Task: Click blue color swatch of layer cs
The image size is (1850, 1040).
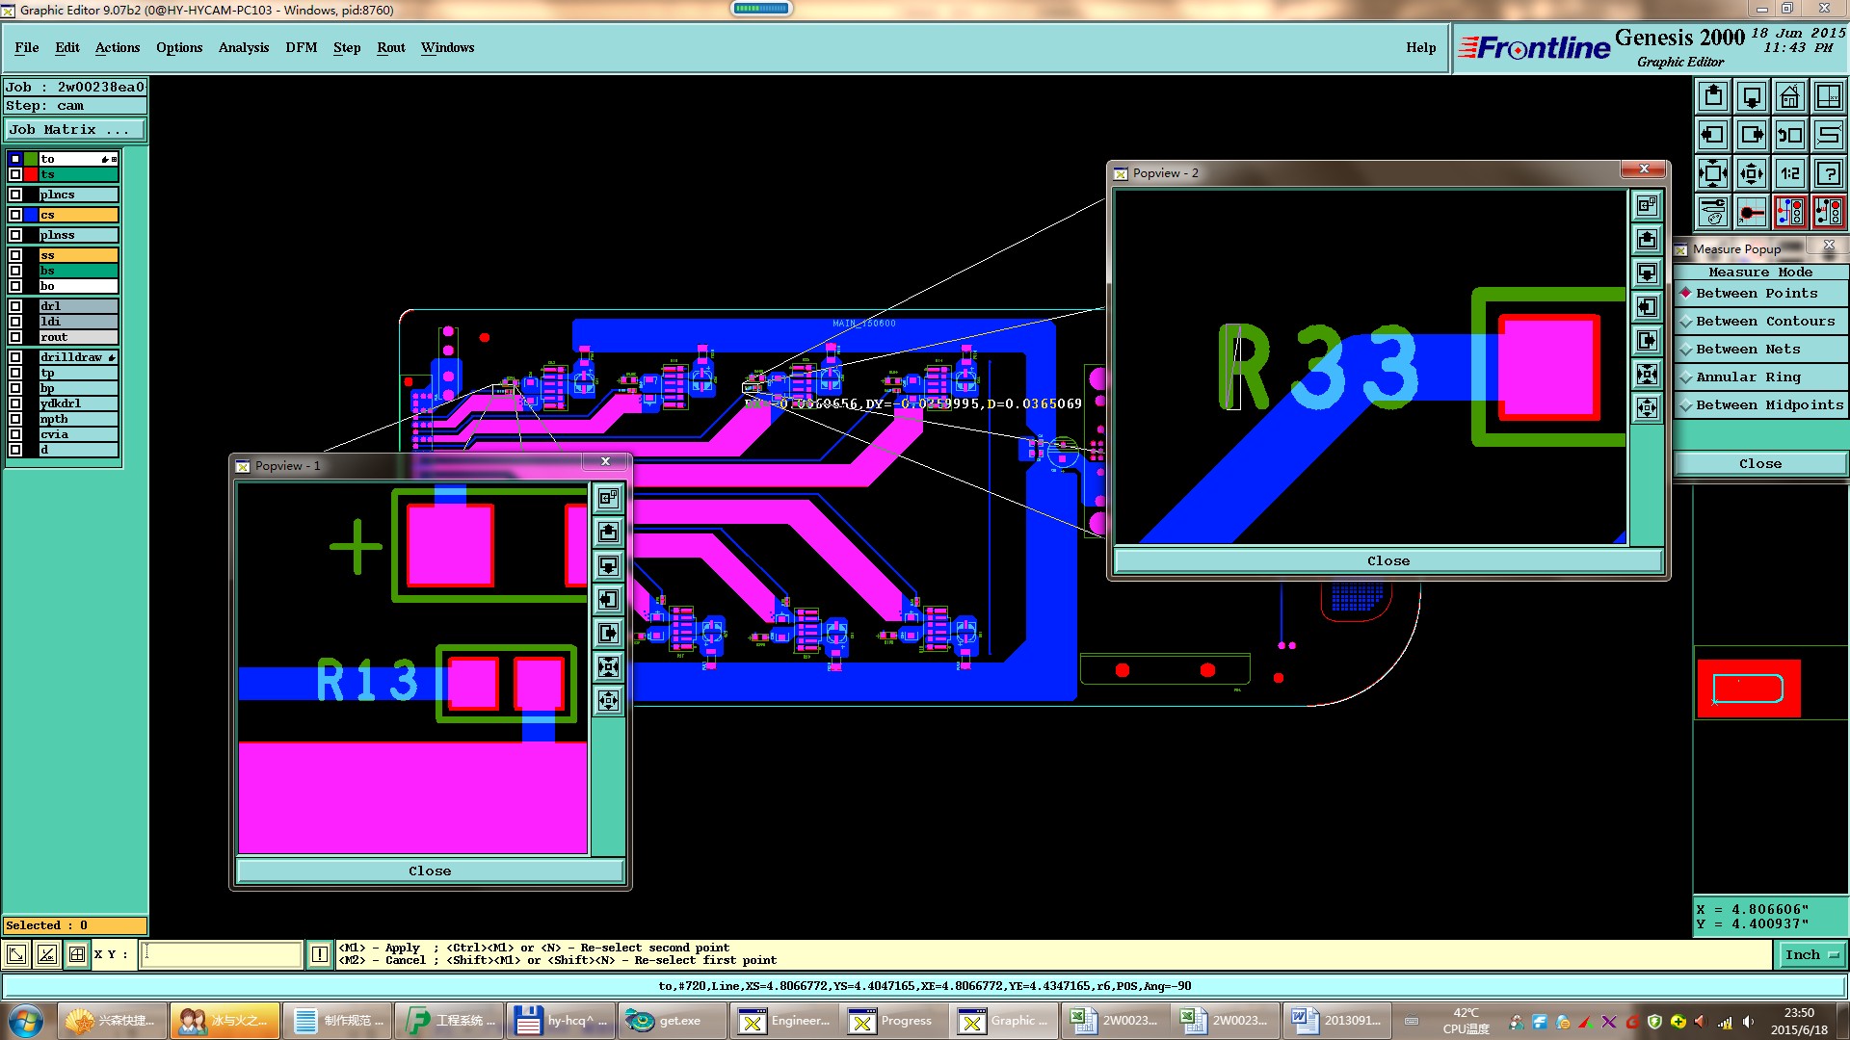Action: pyautogui.click(x=31, y=215)
